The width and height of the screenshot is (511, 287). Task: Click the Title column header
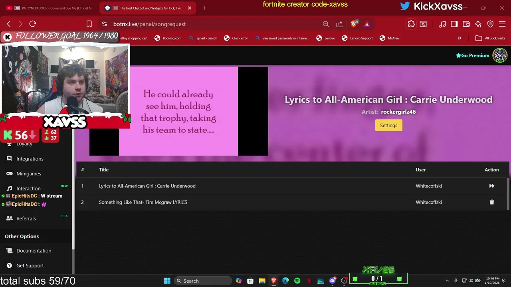tap(104, 170)
